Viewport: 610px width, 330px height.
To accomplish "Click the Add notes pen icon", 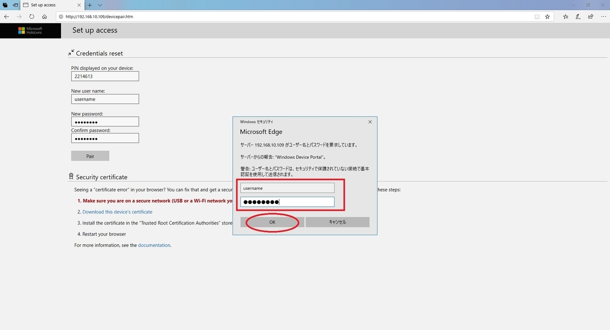I will click(578, 16).
